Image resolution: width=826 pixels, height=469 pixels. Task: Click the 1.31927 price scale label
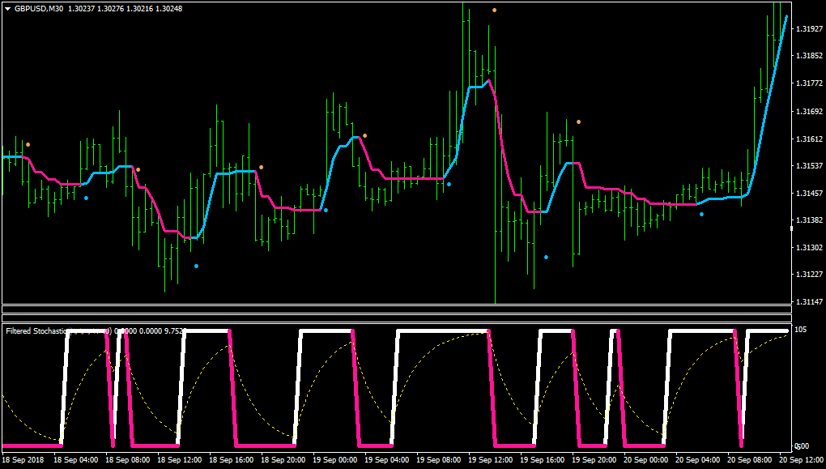click(x=810, y=28)
